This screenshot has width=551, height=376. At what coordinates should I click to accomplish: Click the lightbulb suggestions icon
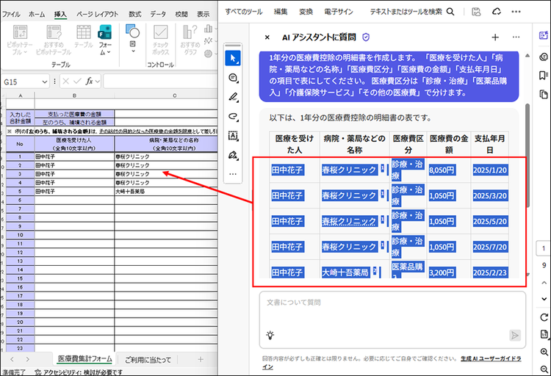tap(270, 335)
